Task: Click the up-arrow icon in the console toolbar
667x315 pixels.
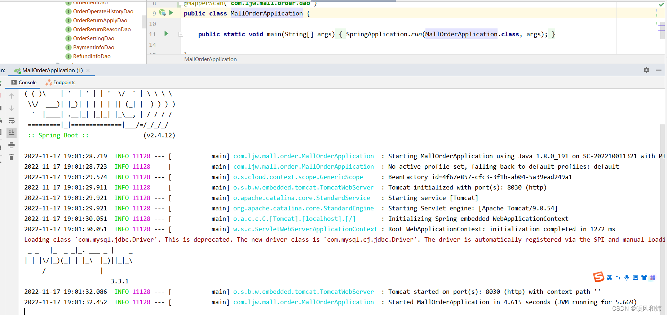Action: tap(12, 96)
